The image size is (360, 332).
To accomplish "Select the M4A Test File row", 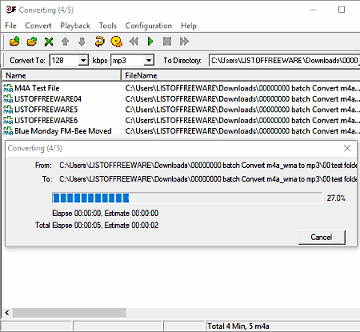I will point(182,88).
